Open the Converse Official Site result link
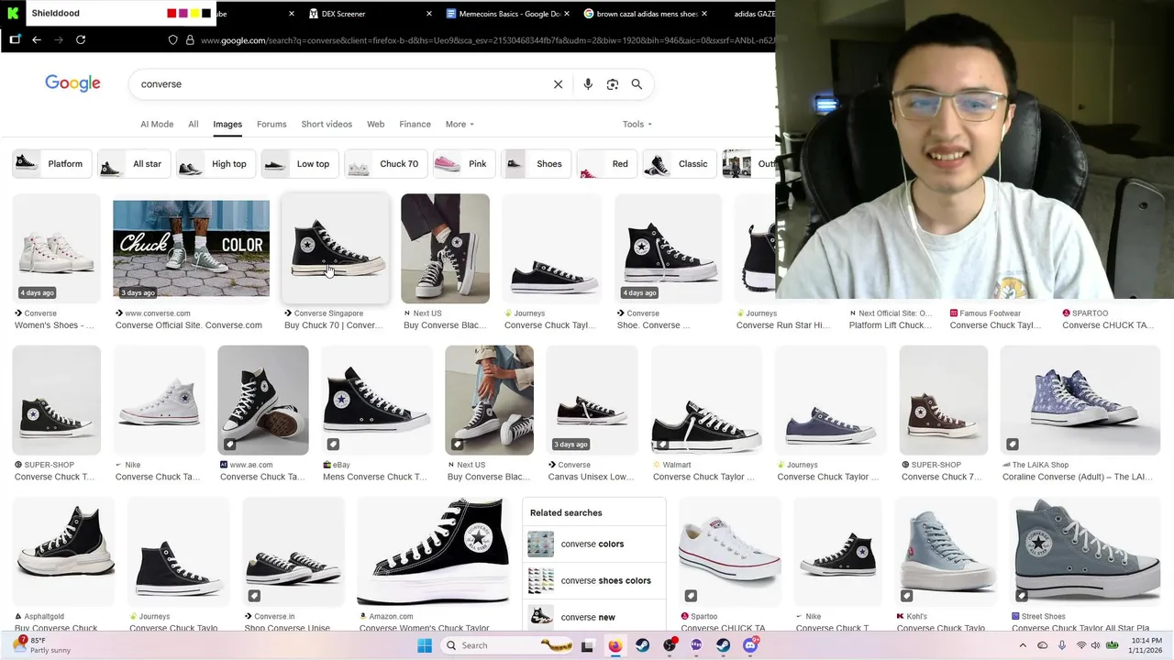This screenshot has height=660, width=1174. (189, 325)
